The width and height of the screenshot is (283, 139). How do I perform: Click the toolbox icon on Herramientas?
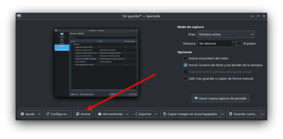[99, 114]
